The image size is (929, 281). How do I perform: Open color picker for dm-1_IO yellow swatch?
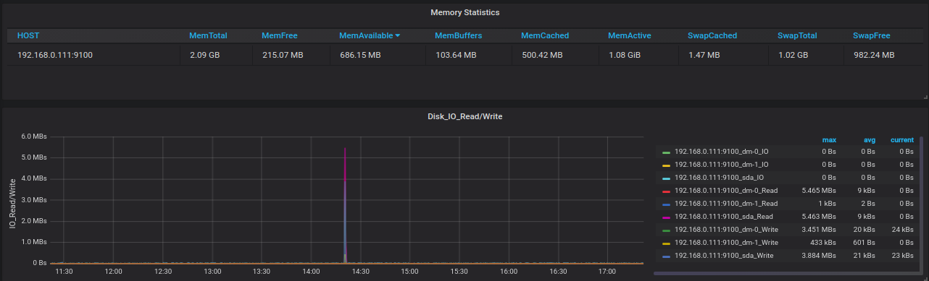666,165
